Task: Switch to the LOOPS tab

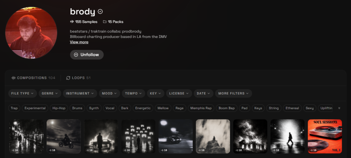Action: pos(78,78)
